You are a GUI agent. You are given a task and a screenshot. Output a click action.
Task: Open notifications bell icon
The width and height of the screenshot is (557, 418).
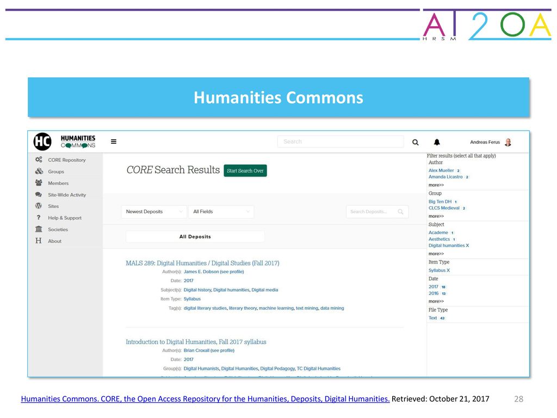pos(437,142)
